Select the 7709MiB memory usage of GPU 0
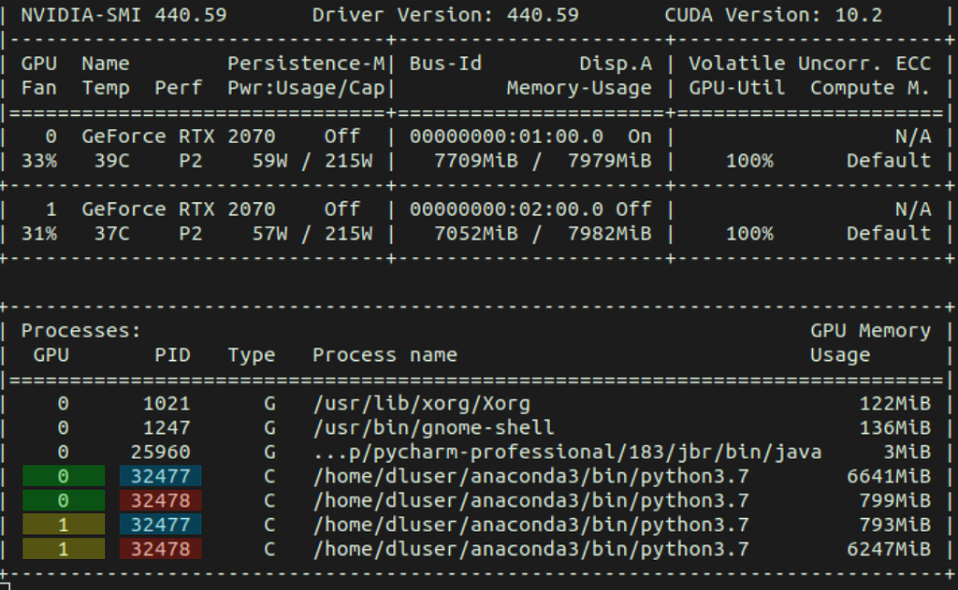The image size is (958, 590). (x=479, y=160)
